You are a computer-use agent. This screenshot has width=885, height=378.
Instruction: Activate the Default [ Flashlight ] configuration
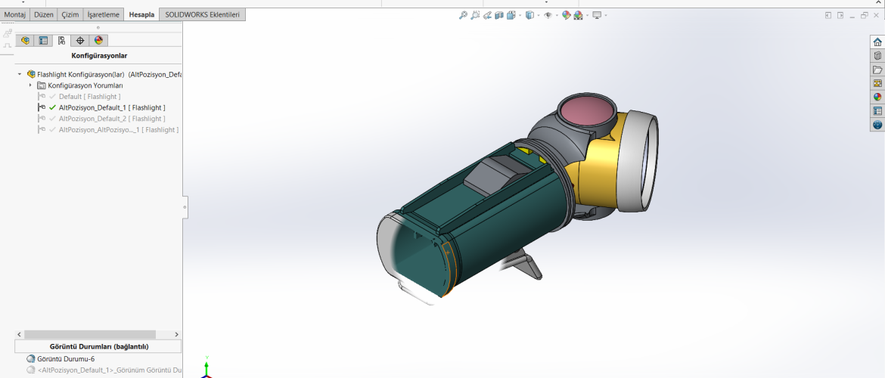pos(89,97)
